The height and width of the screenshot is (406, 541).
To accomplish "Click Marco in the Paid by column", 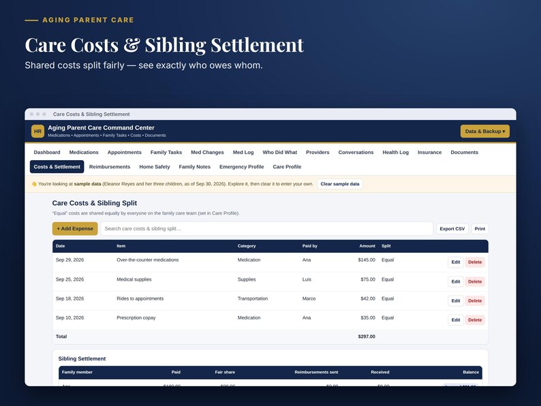I will pos(309,298).
